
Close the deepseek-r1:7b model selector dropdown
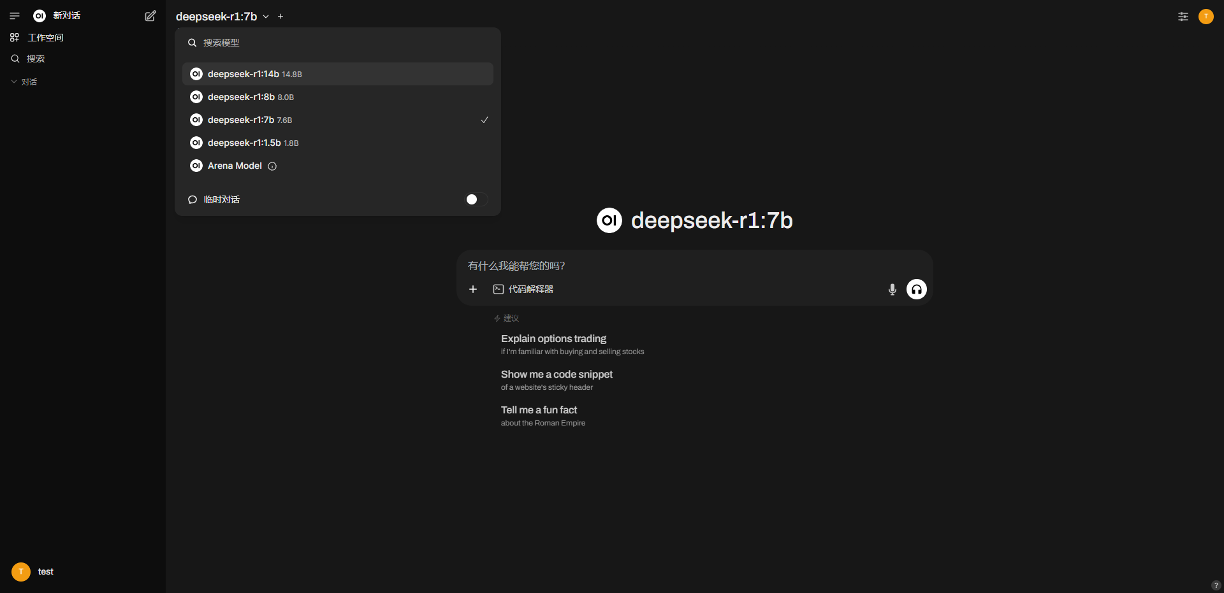pyautogui.click(x=222, y=17)
